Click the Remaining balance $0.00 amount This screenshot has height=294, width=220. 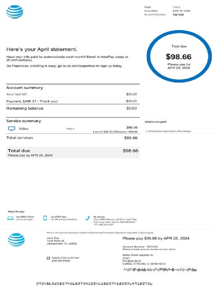(132, 108)
